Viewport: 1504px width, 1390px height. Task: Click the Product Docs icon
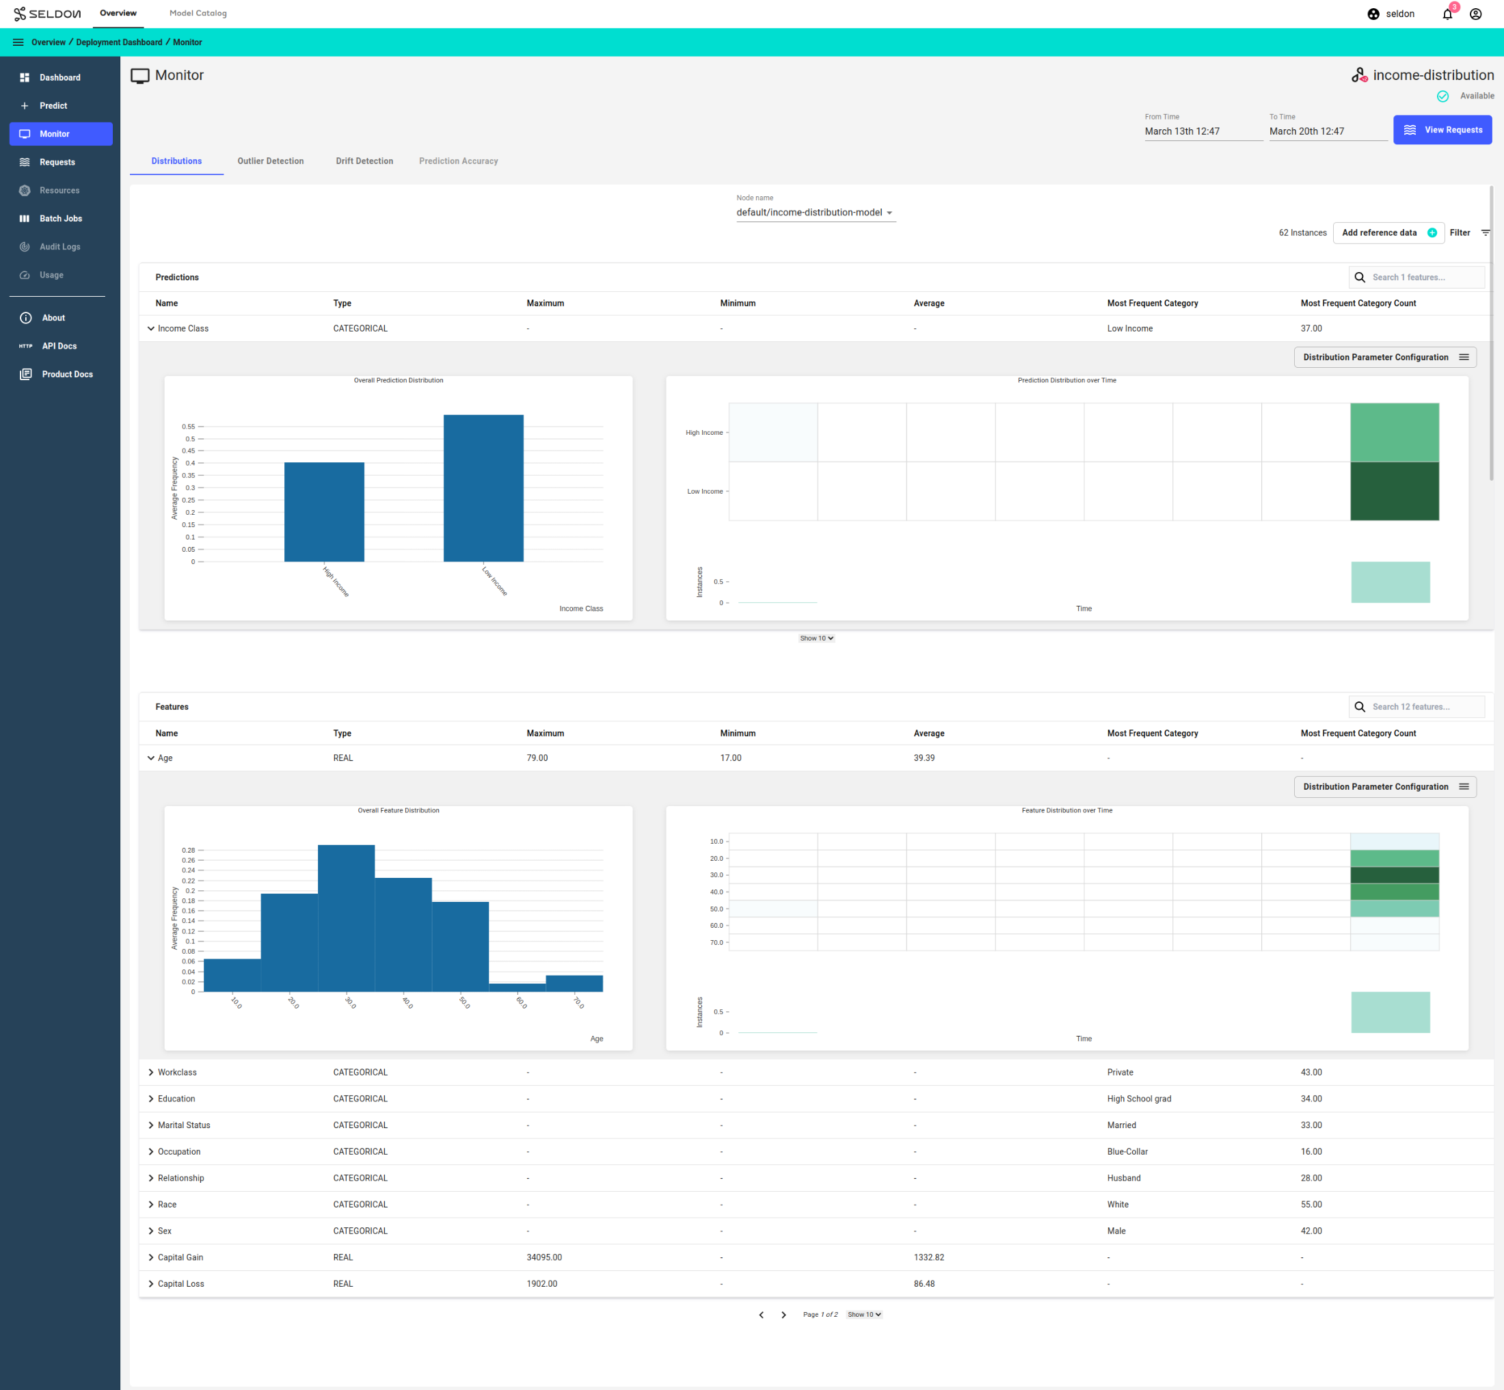tap(25, 375)
